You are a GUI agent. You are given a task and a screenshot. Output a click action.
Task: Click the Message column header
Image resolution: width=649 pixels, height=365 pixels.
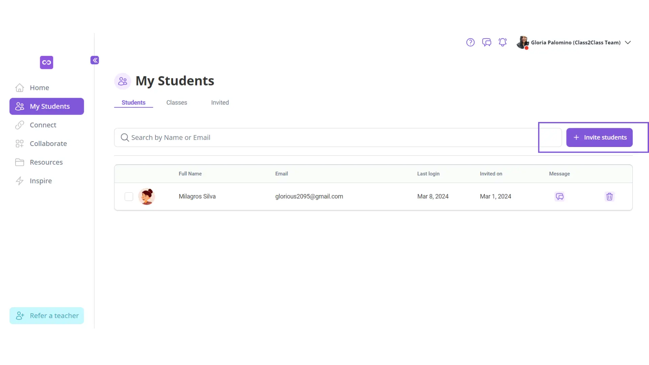coord(559,174)
